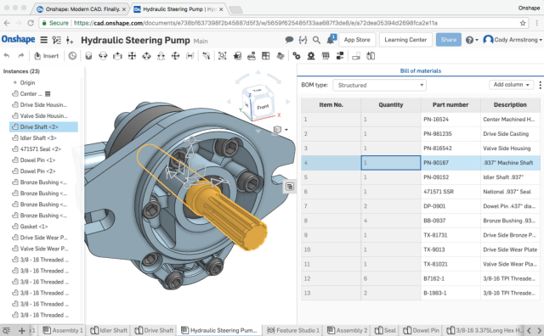This screenshot has width=544, height=336.
Task: Switch to the Dowel Pin tab
Action: coord(422,330)
